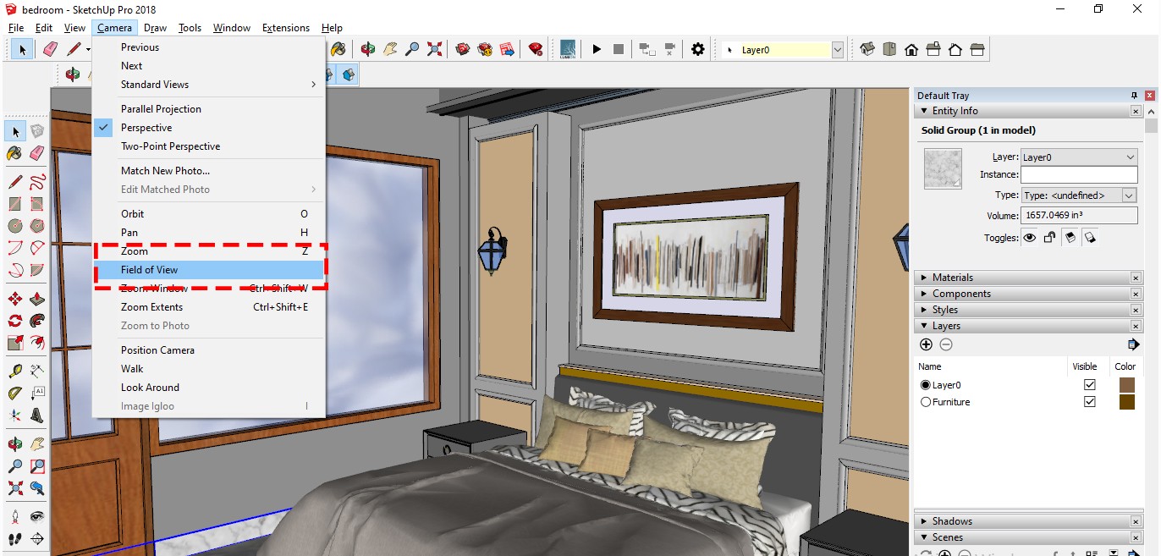Pick the Tape Measure tool
The image size is (1161, 556).
(x=15, y=371)
